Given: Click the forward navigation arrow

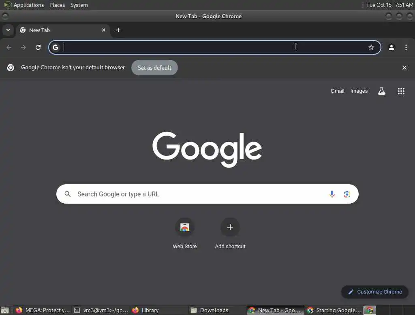Looking at the screenshot, I should 23,47.
